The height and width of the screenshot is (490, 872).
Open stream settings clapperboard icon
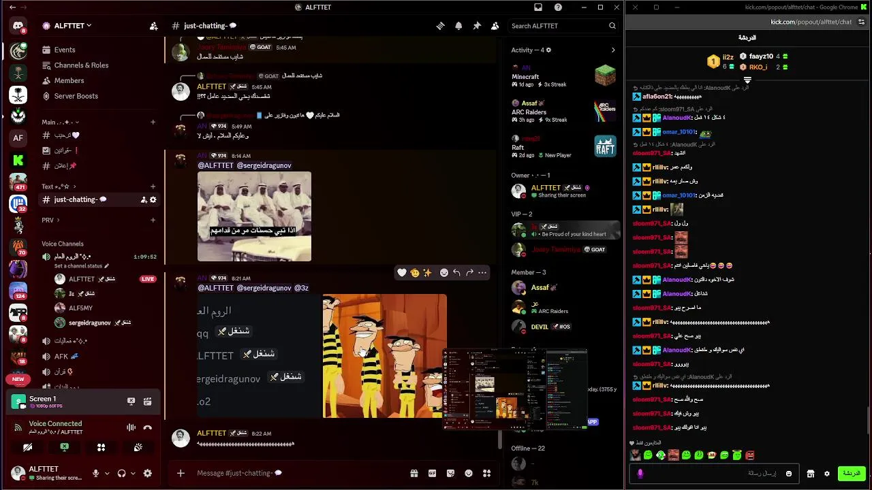[x=147, y=402]
